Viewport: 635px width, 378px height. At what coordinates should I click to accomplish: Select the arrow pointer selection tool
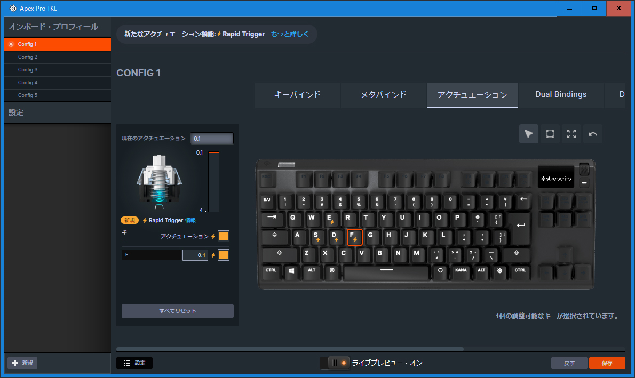[528, 134]
